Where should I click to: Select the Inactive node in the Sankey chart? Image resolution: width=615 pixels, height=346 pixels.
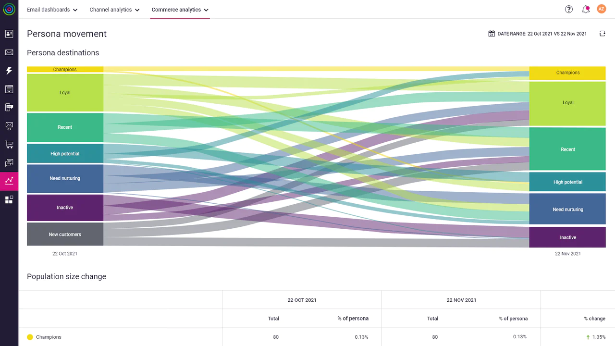pyautogui.click(x=65, y=208)
